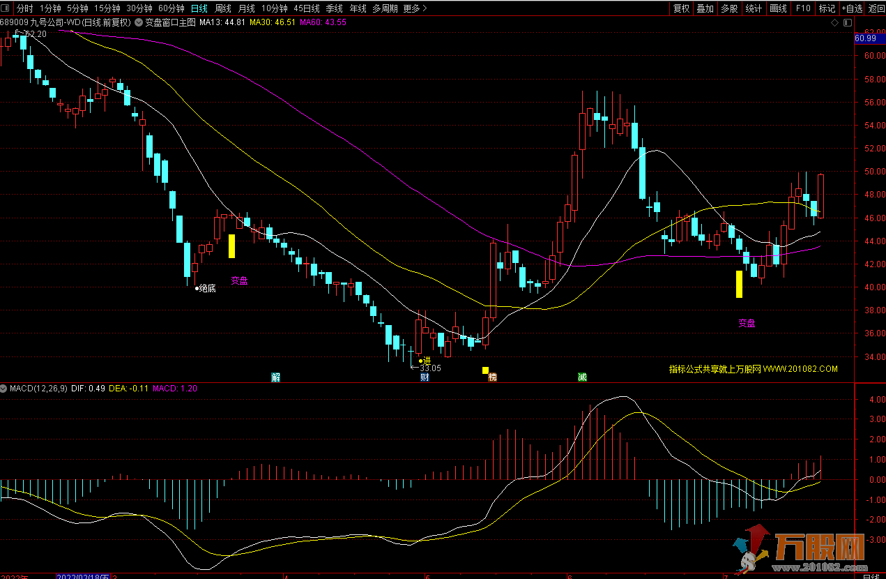Viewport: 886px width, 579px height.
Task: Click the 财 event marker icon
Action: [x=425, y=377]
